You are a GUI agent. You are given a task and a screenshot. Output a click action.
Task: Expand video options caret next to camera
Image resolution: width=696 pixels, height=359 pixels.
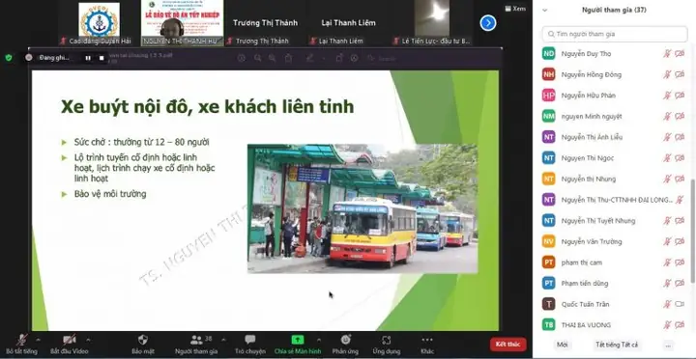(x=88, y=340)
